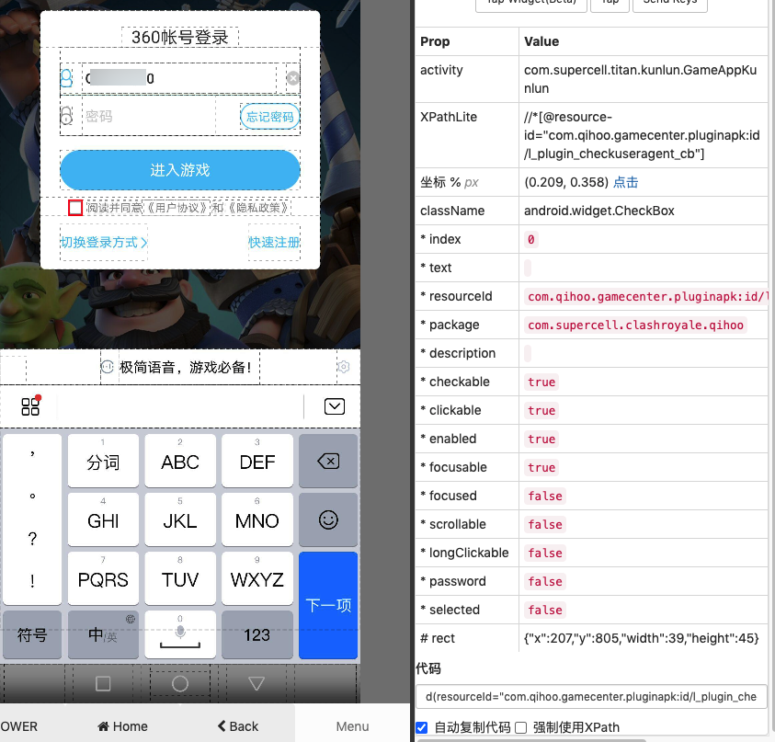The width and height of the screenshot is (775, 742).
Task: Tap the 符号 symbols key
Action: point(32,634)
